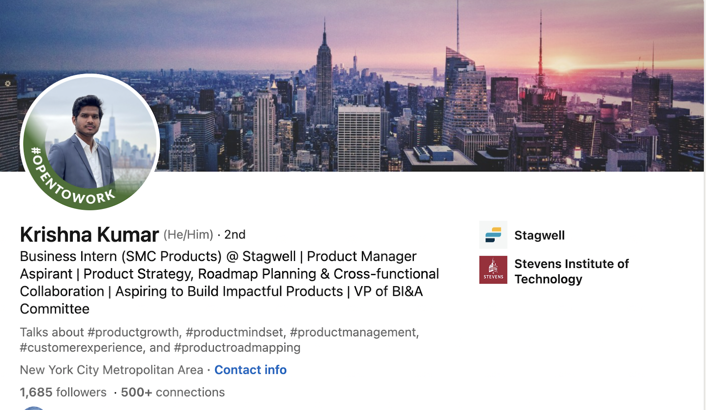Viewport: 706px width, 410px height.
Task: Click the #productgrowth hashtag
Action: (133, 332)
